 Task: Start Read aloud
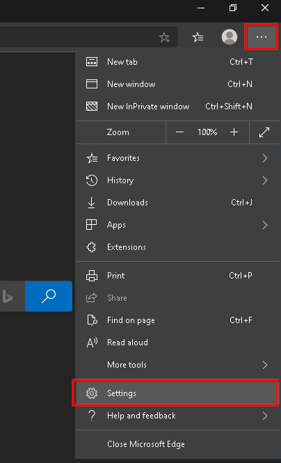(178, 343)
